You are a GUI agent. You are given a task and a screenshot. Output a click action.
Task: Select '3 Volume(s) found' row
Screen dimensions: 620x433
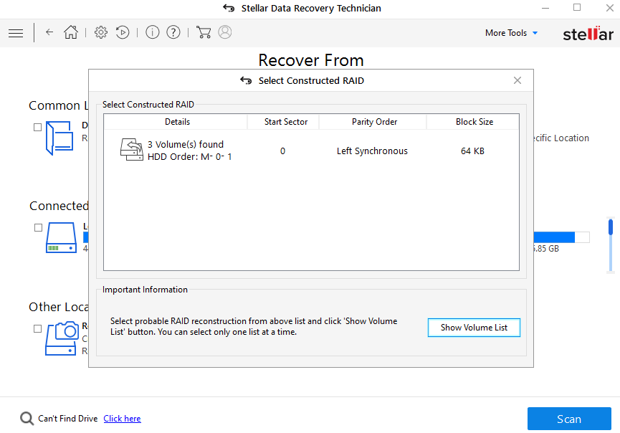(311, 151)
